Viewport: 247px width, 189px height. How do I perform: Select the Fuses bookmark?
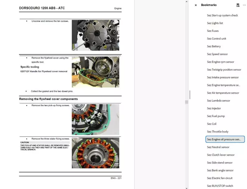213,31
